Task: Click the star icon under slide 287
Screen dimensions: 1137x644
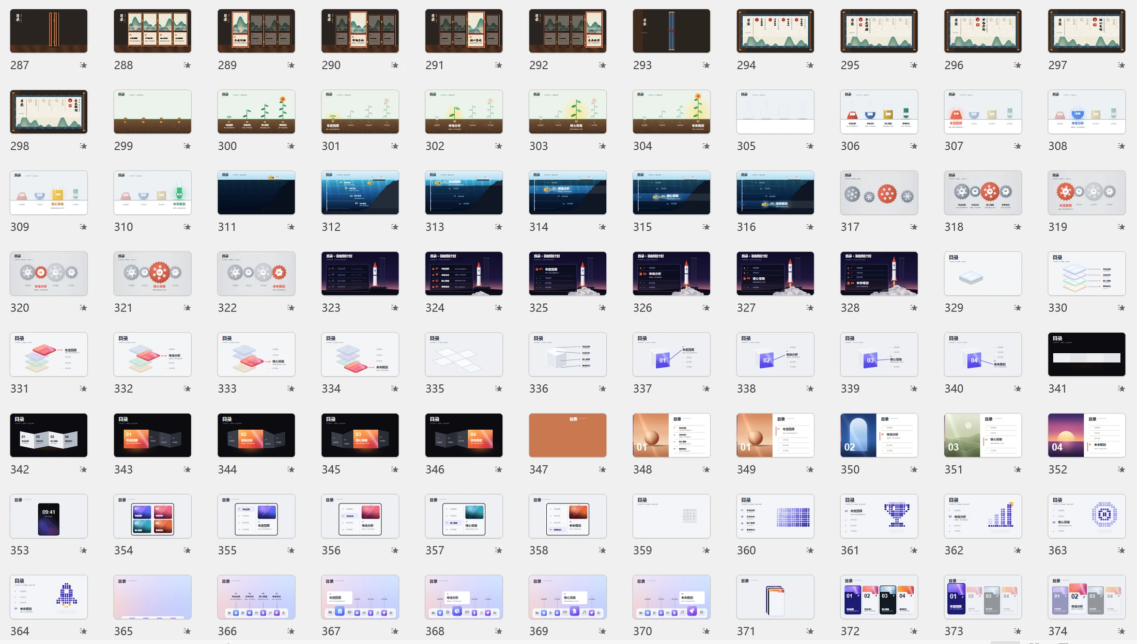Action: click(x=83, y=65)
